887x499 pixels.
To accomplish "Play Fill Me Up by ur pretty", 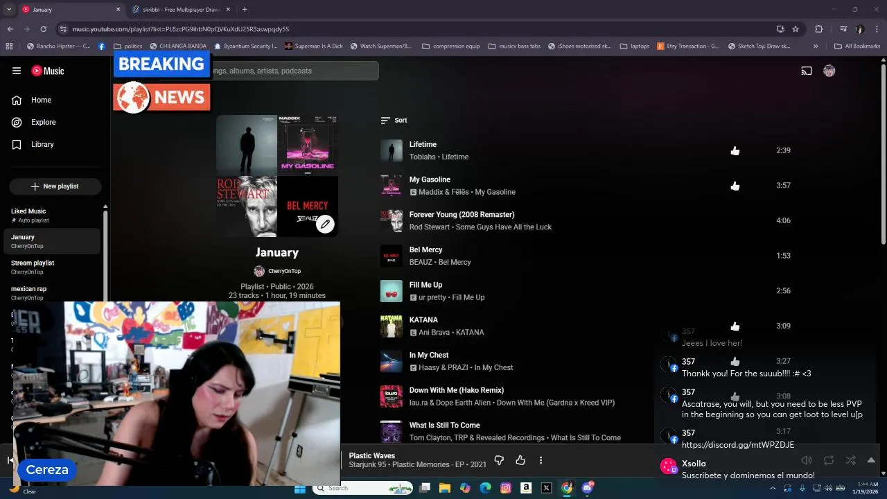I will click(425, 285).
